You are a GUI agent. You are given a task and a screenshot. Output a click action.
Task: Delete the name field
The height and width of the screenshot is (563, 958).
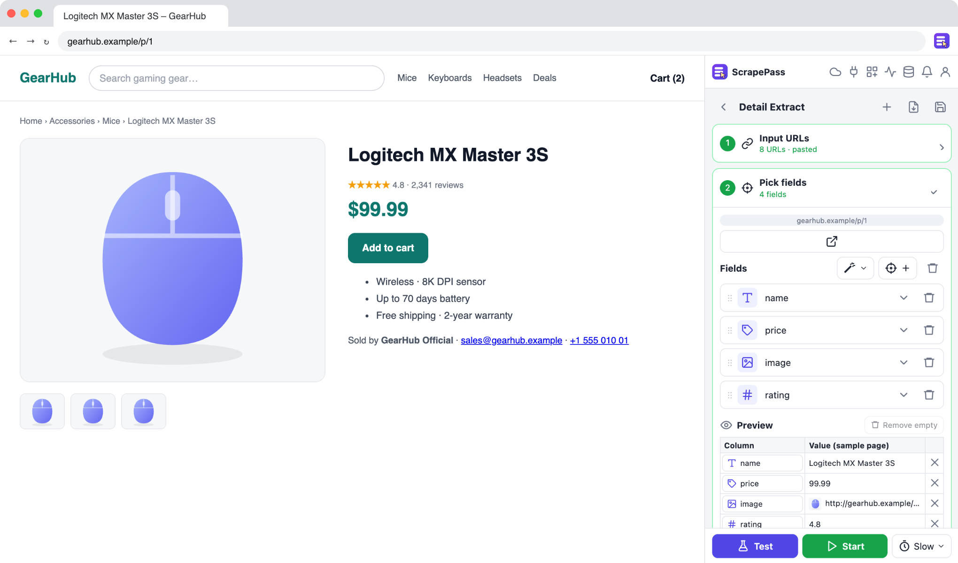(929, 297)
